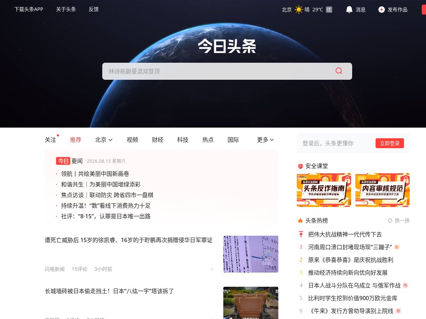Click the 消息 label

pos(361,10)
